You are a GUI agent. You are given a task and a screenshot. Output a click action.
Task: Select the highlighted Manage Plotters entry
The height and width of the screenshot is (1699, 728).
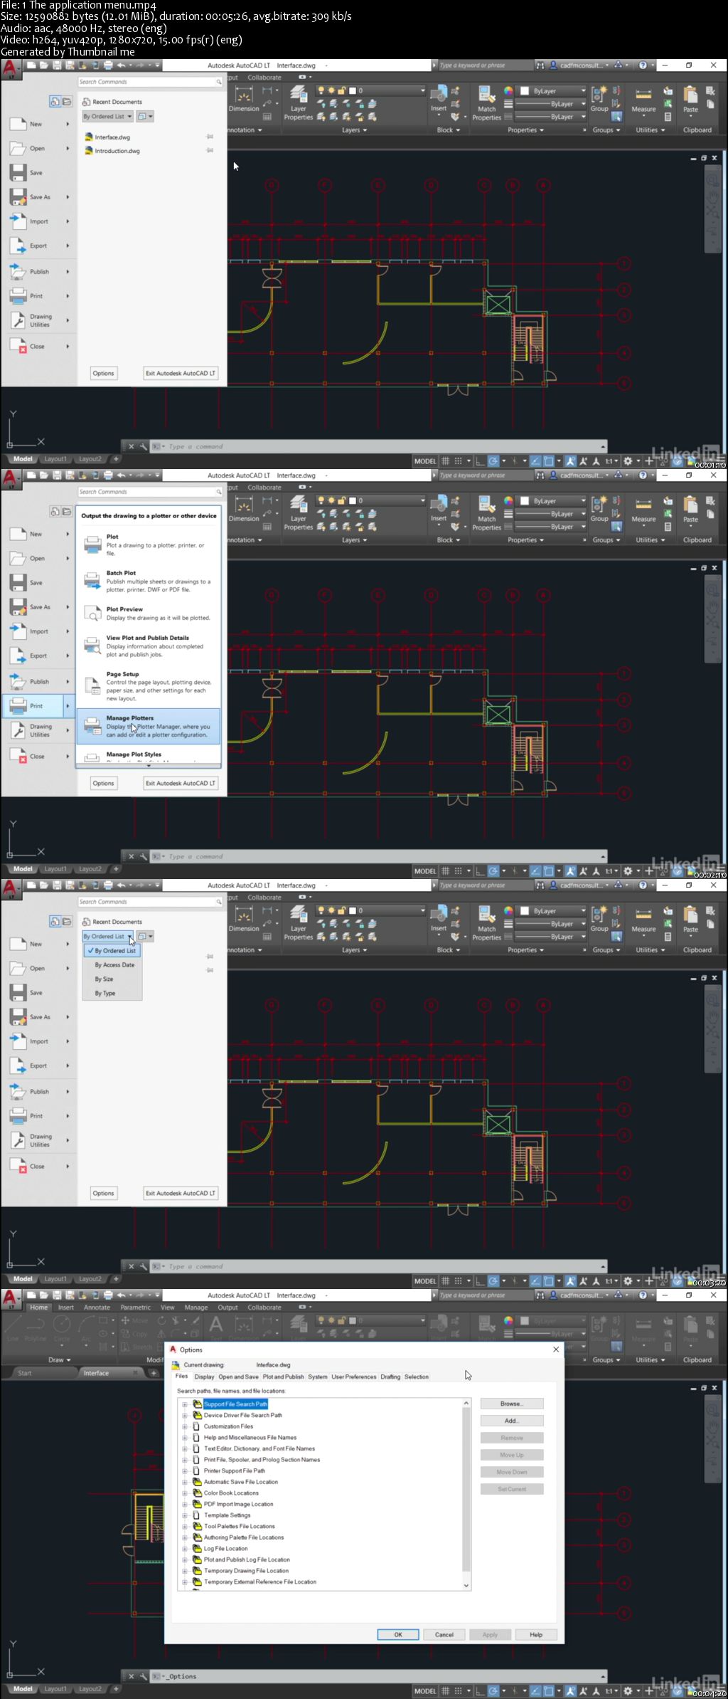[148, 726]
